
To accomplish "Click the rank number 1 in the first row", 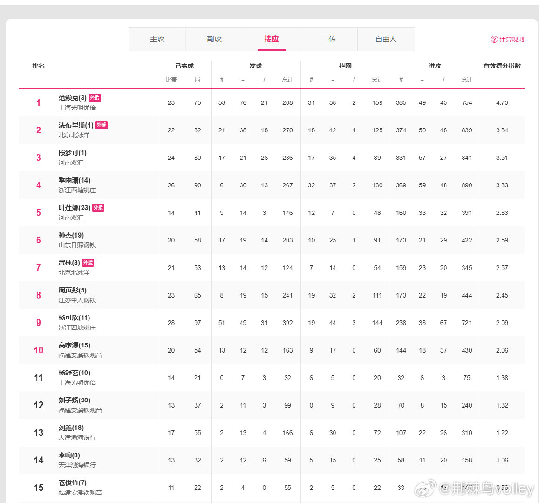I will pyautogui.click(x=39, y=103).
